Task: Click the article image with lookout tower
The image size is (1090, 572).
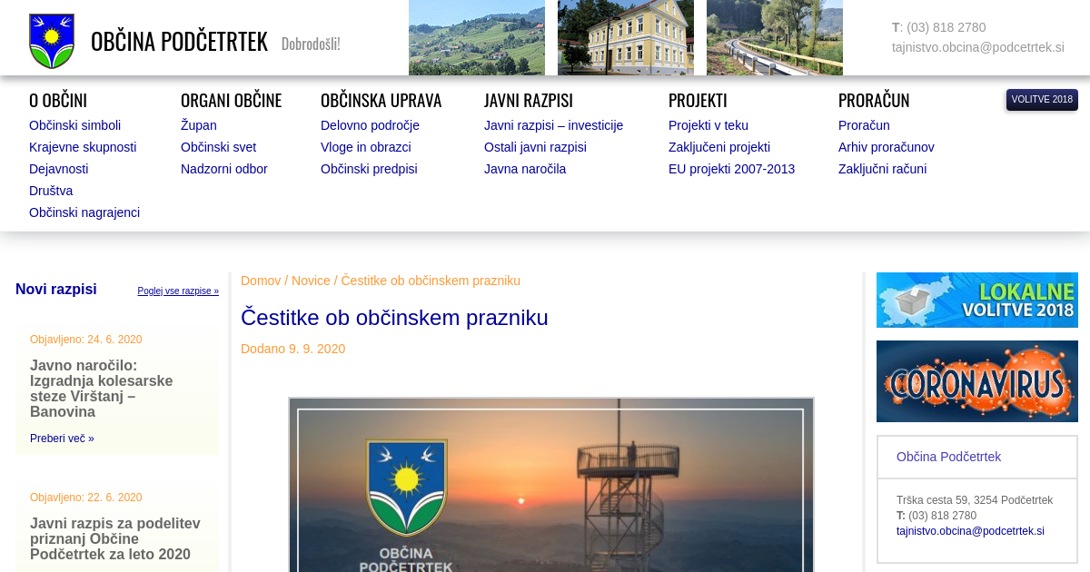Action: 550,484
